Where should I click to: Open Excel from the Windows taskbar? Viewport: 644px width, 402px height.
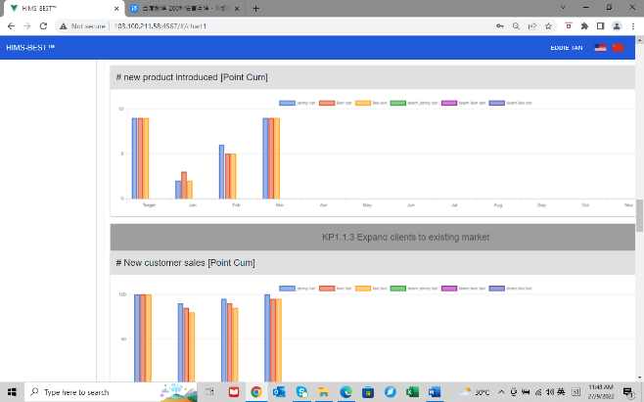(x=412, y=391)
